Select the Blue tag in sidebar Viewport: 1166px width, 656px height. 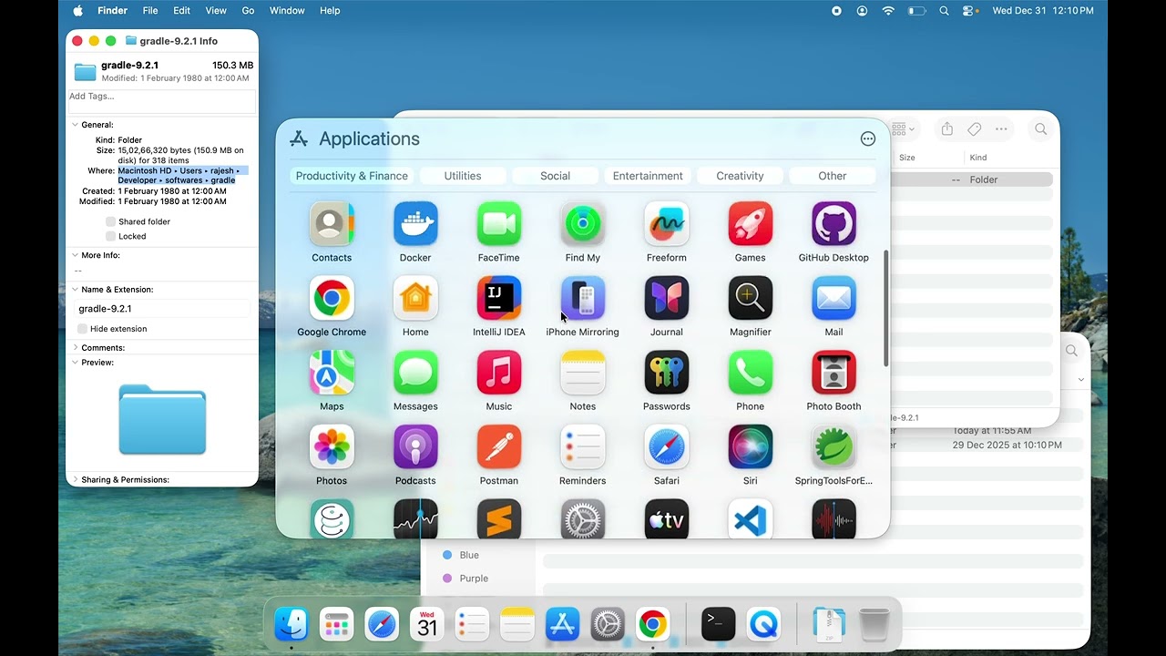point(469,555)
